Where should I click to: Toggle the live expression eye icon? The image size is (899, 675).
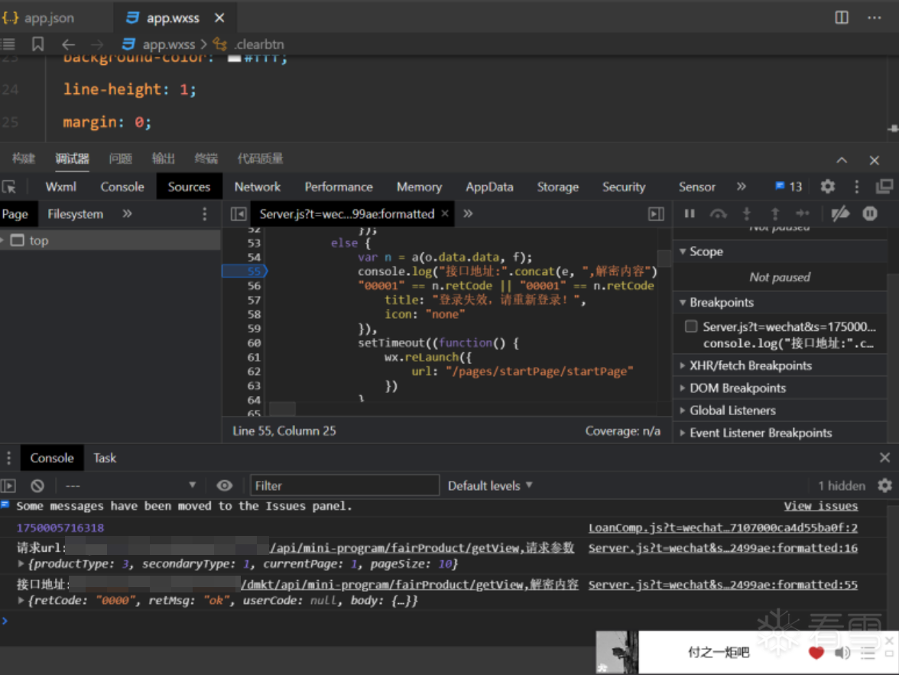(x=224, y=485)
